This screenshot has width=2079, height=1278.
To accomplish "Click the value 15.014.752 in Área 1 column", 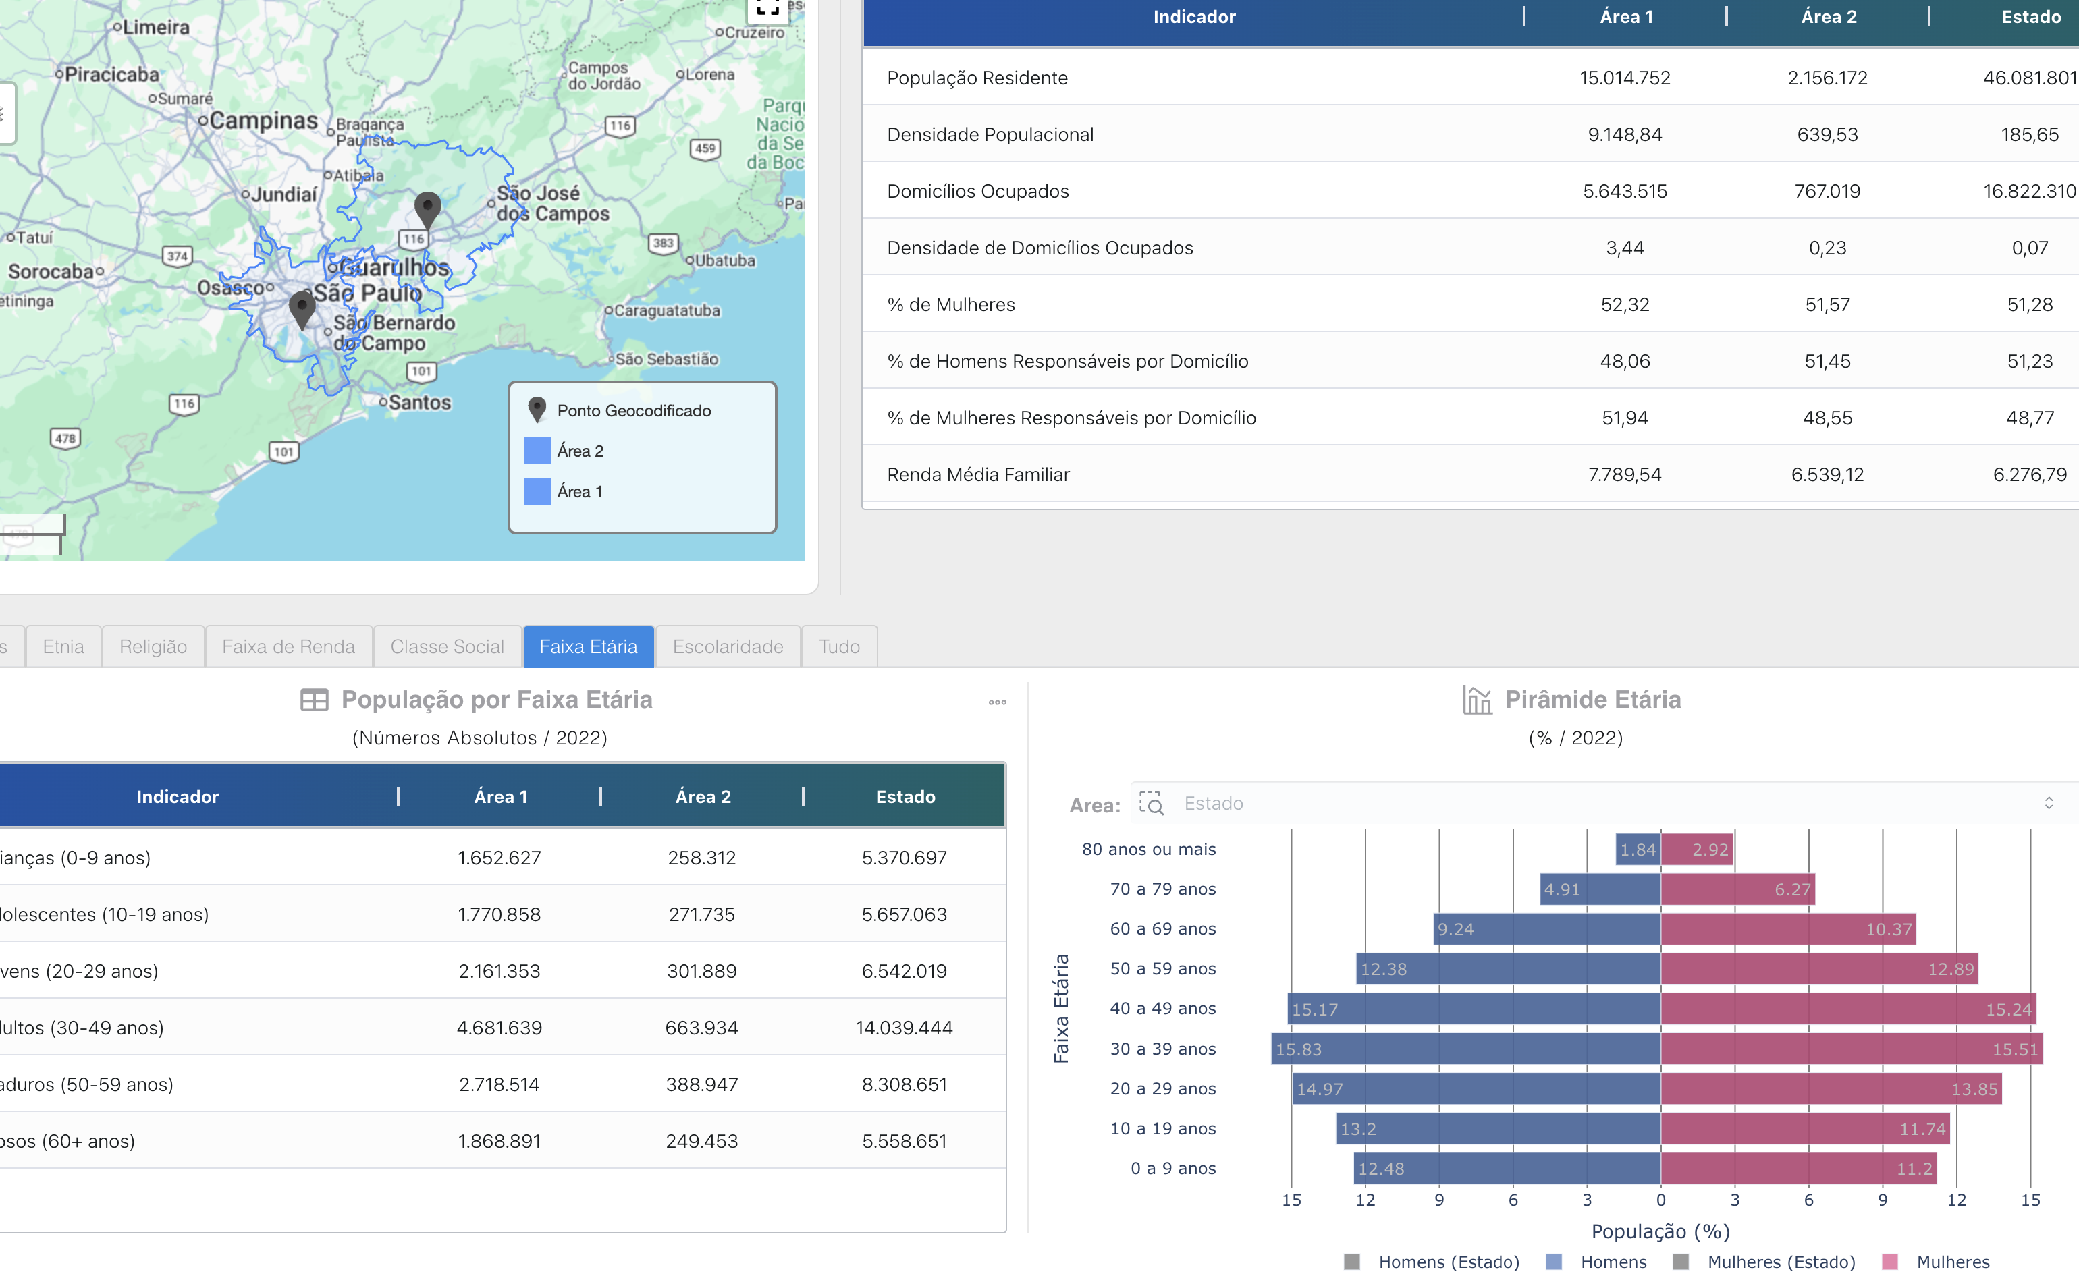I will pos(1625,78).
